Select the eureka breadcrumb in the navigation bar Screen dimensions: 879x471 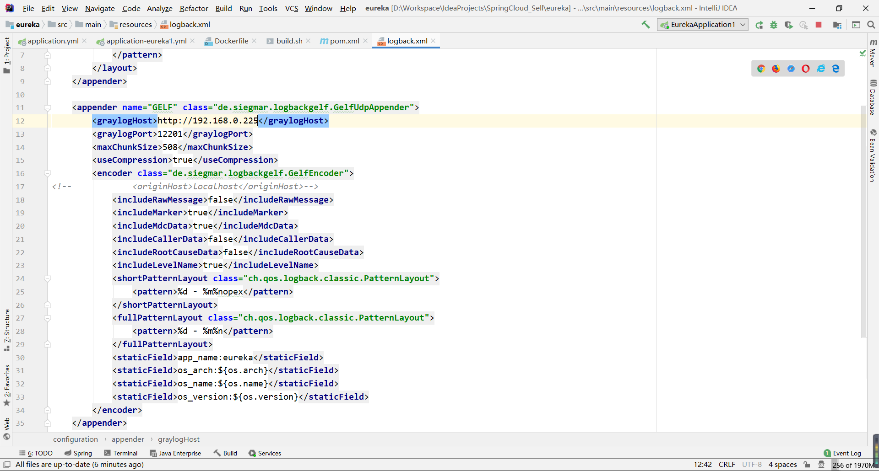click(23, 25)
